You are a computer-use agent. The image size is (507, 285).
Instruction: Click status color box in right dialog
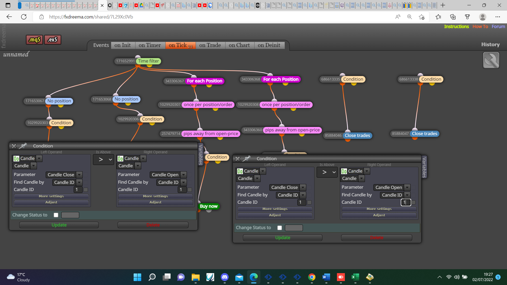tap(294, 228)
